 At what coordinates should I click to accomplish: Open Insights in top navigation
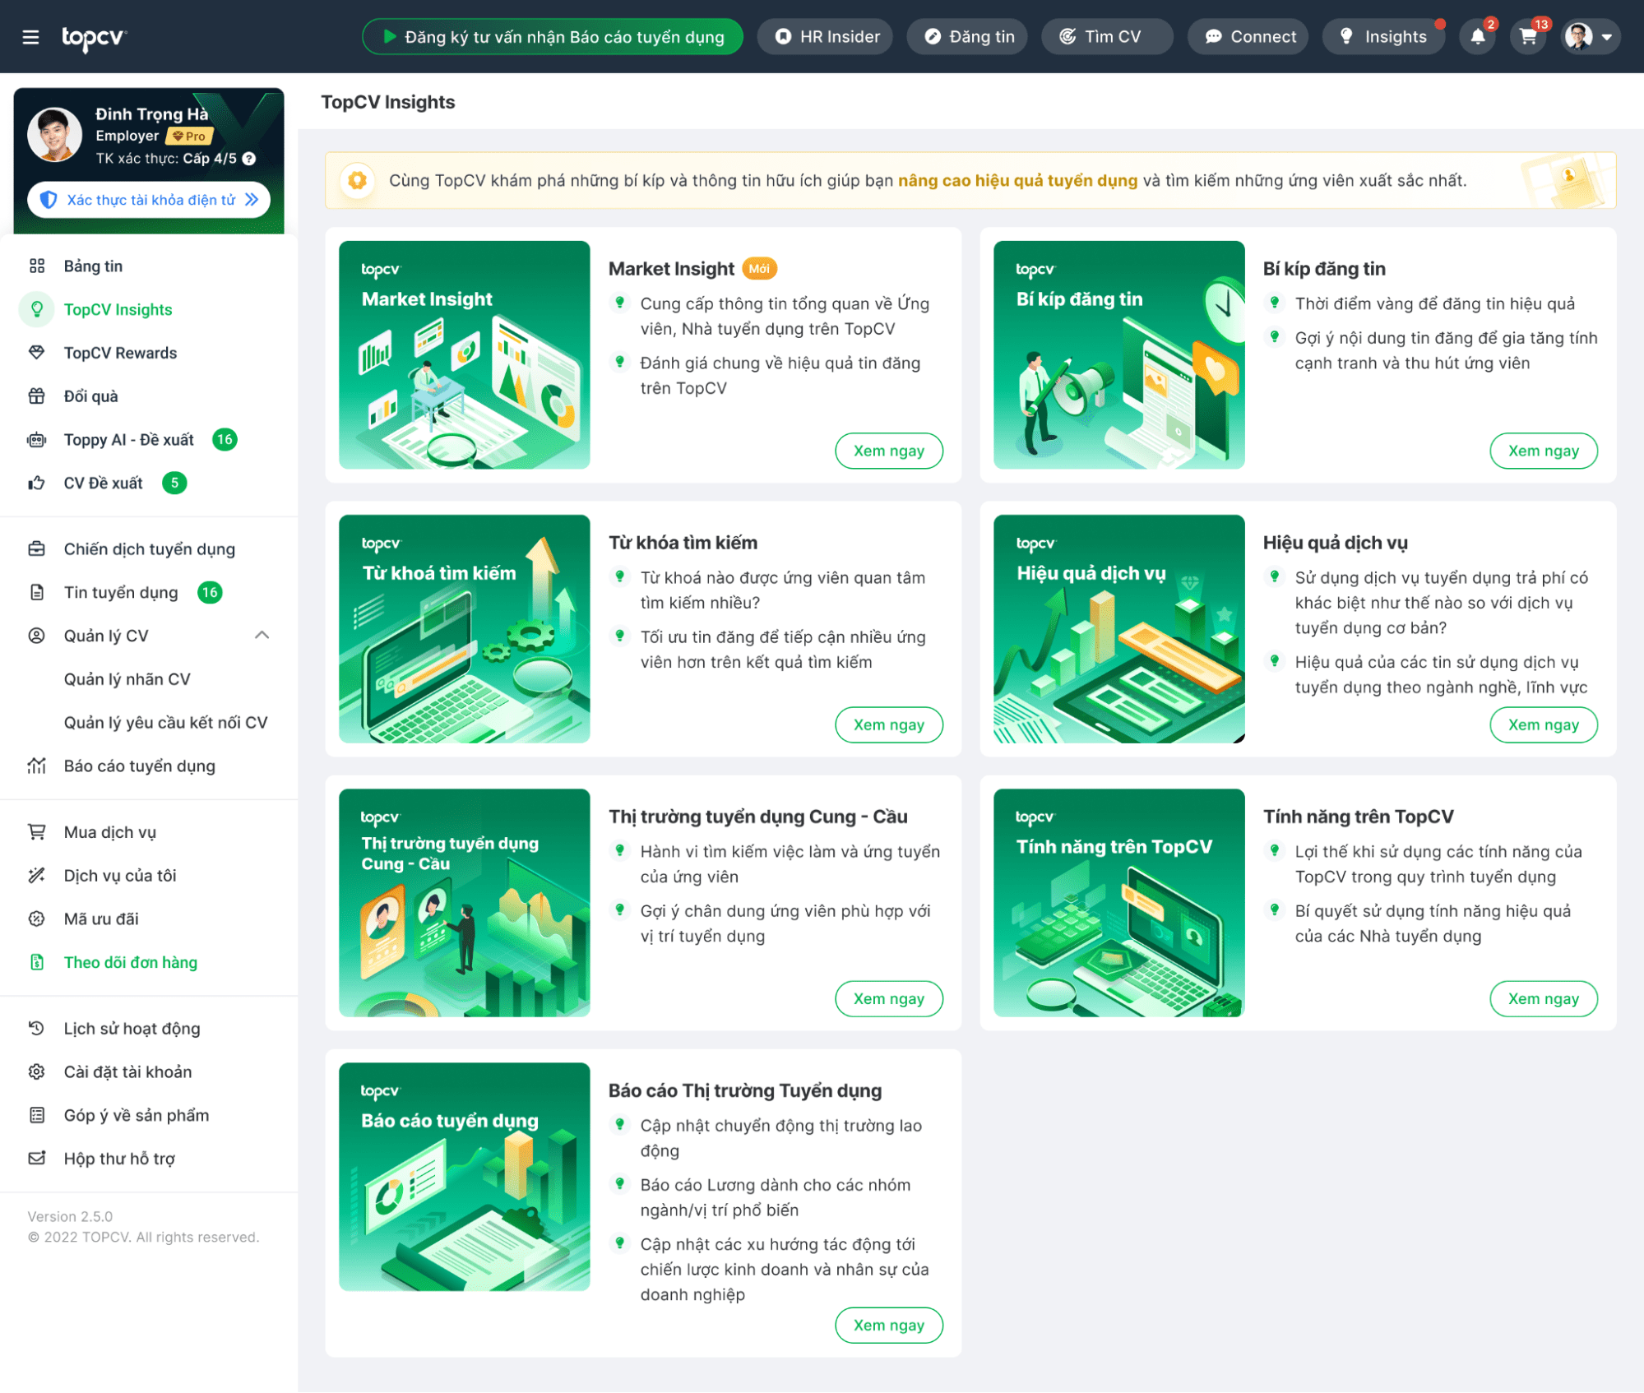coord(1383,37)
